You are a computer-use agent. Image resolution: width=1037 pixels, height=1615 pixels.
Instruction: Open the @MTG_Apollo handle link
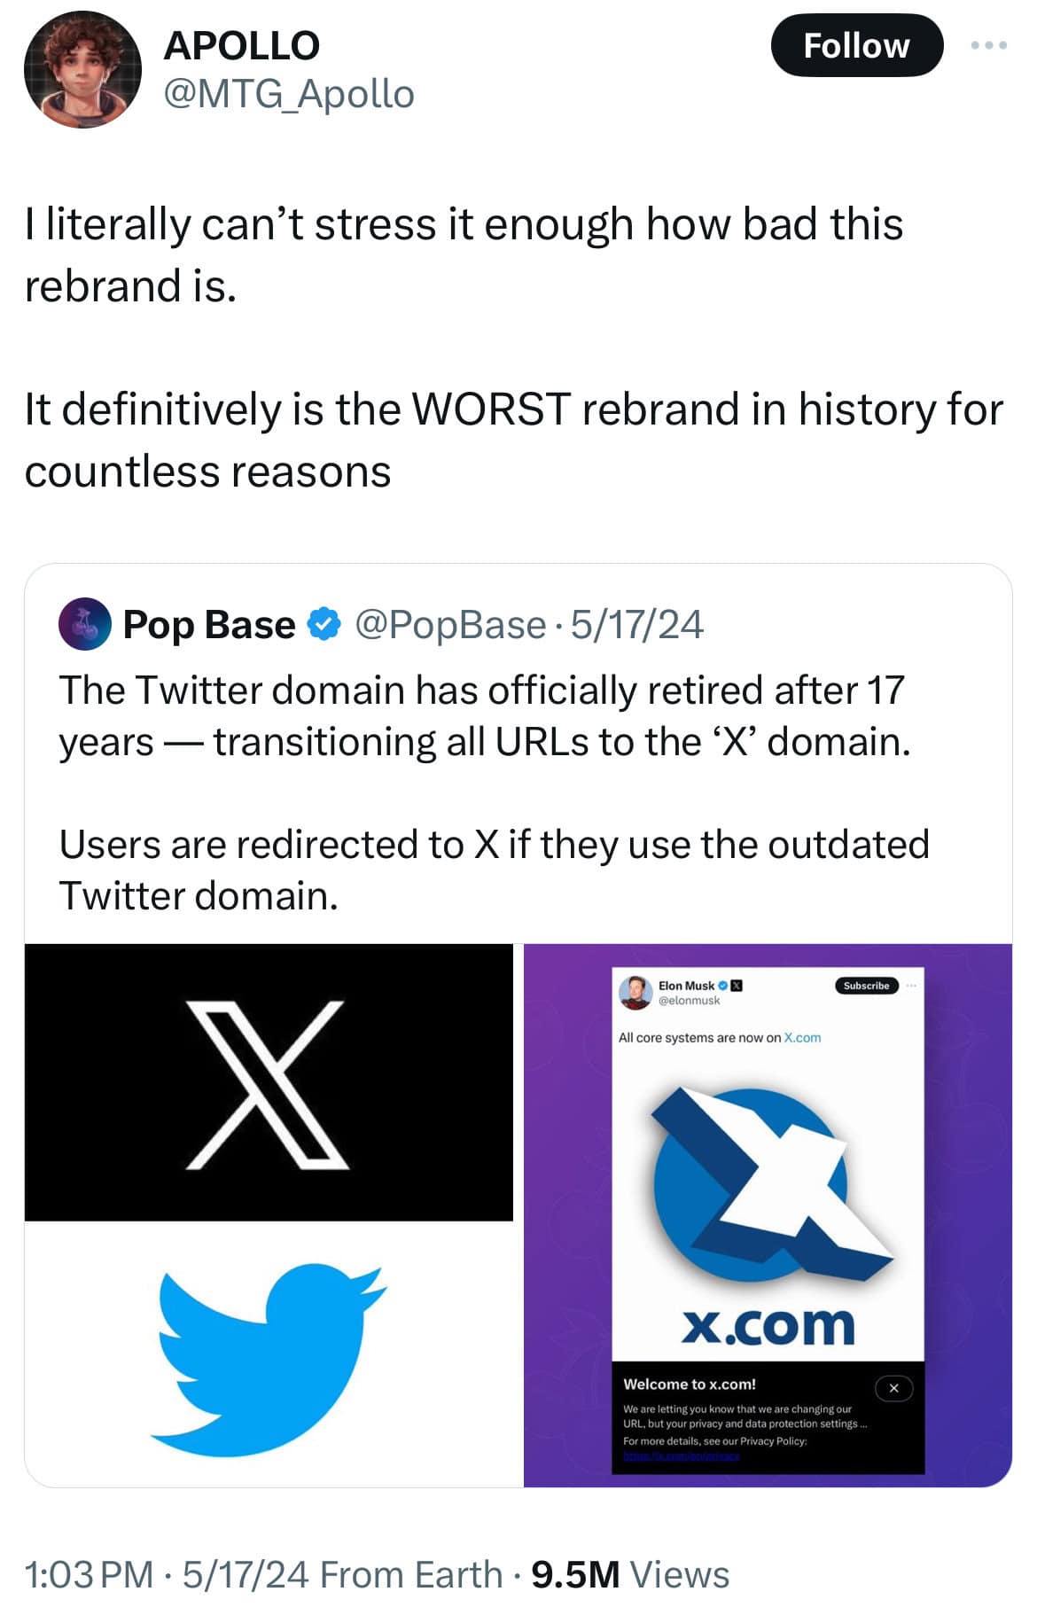288,94
